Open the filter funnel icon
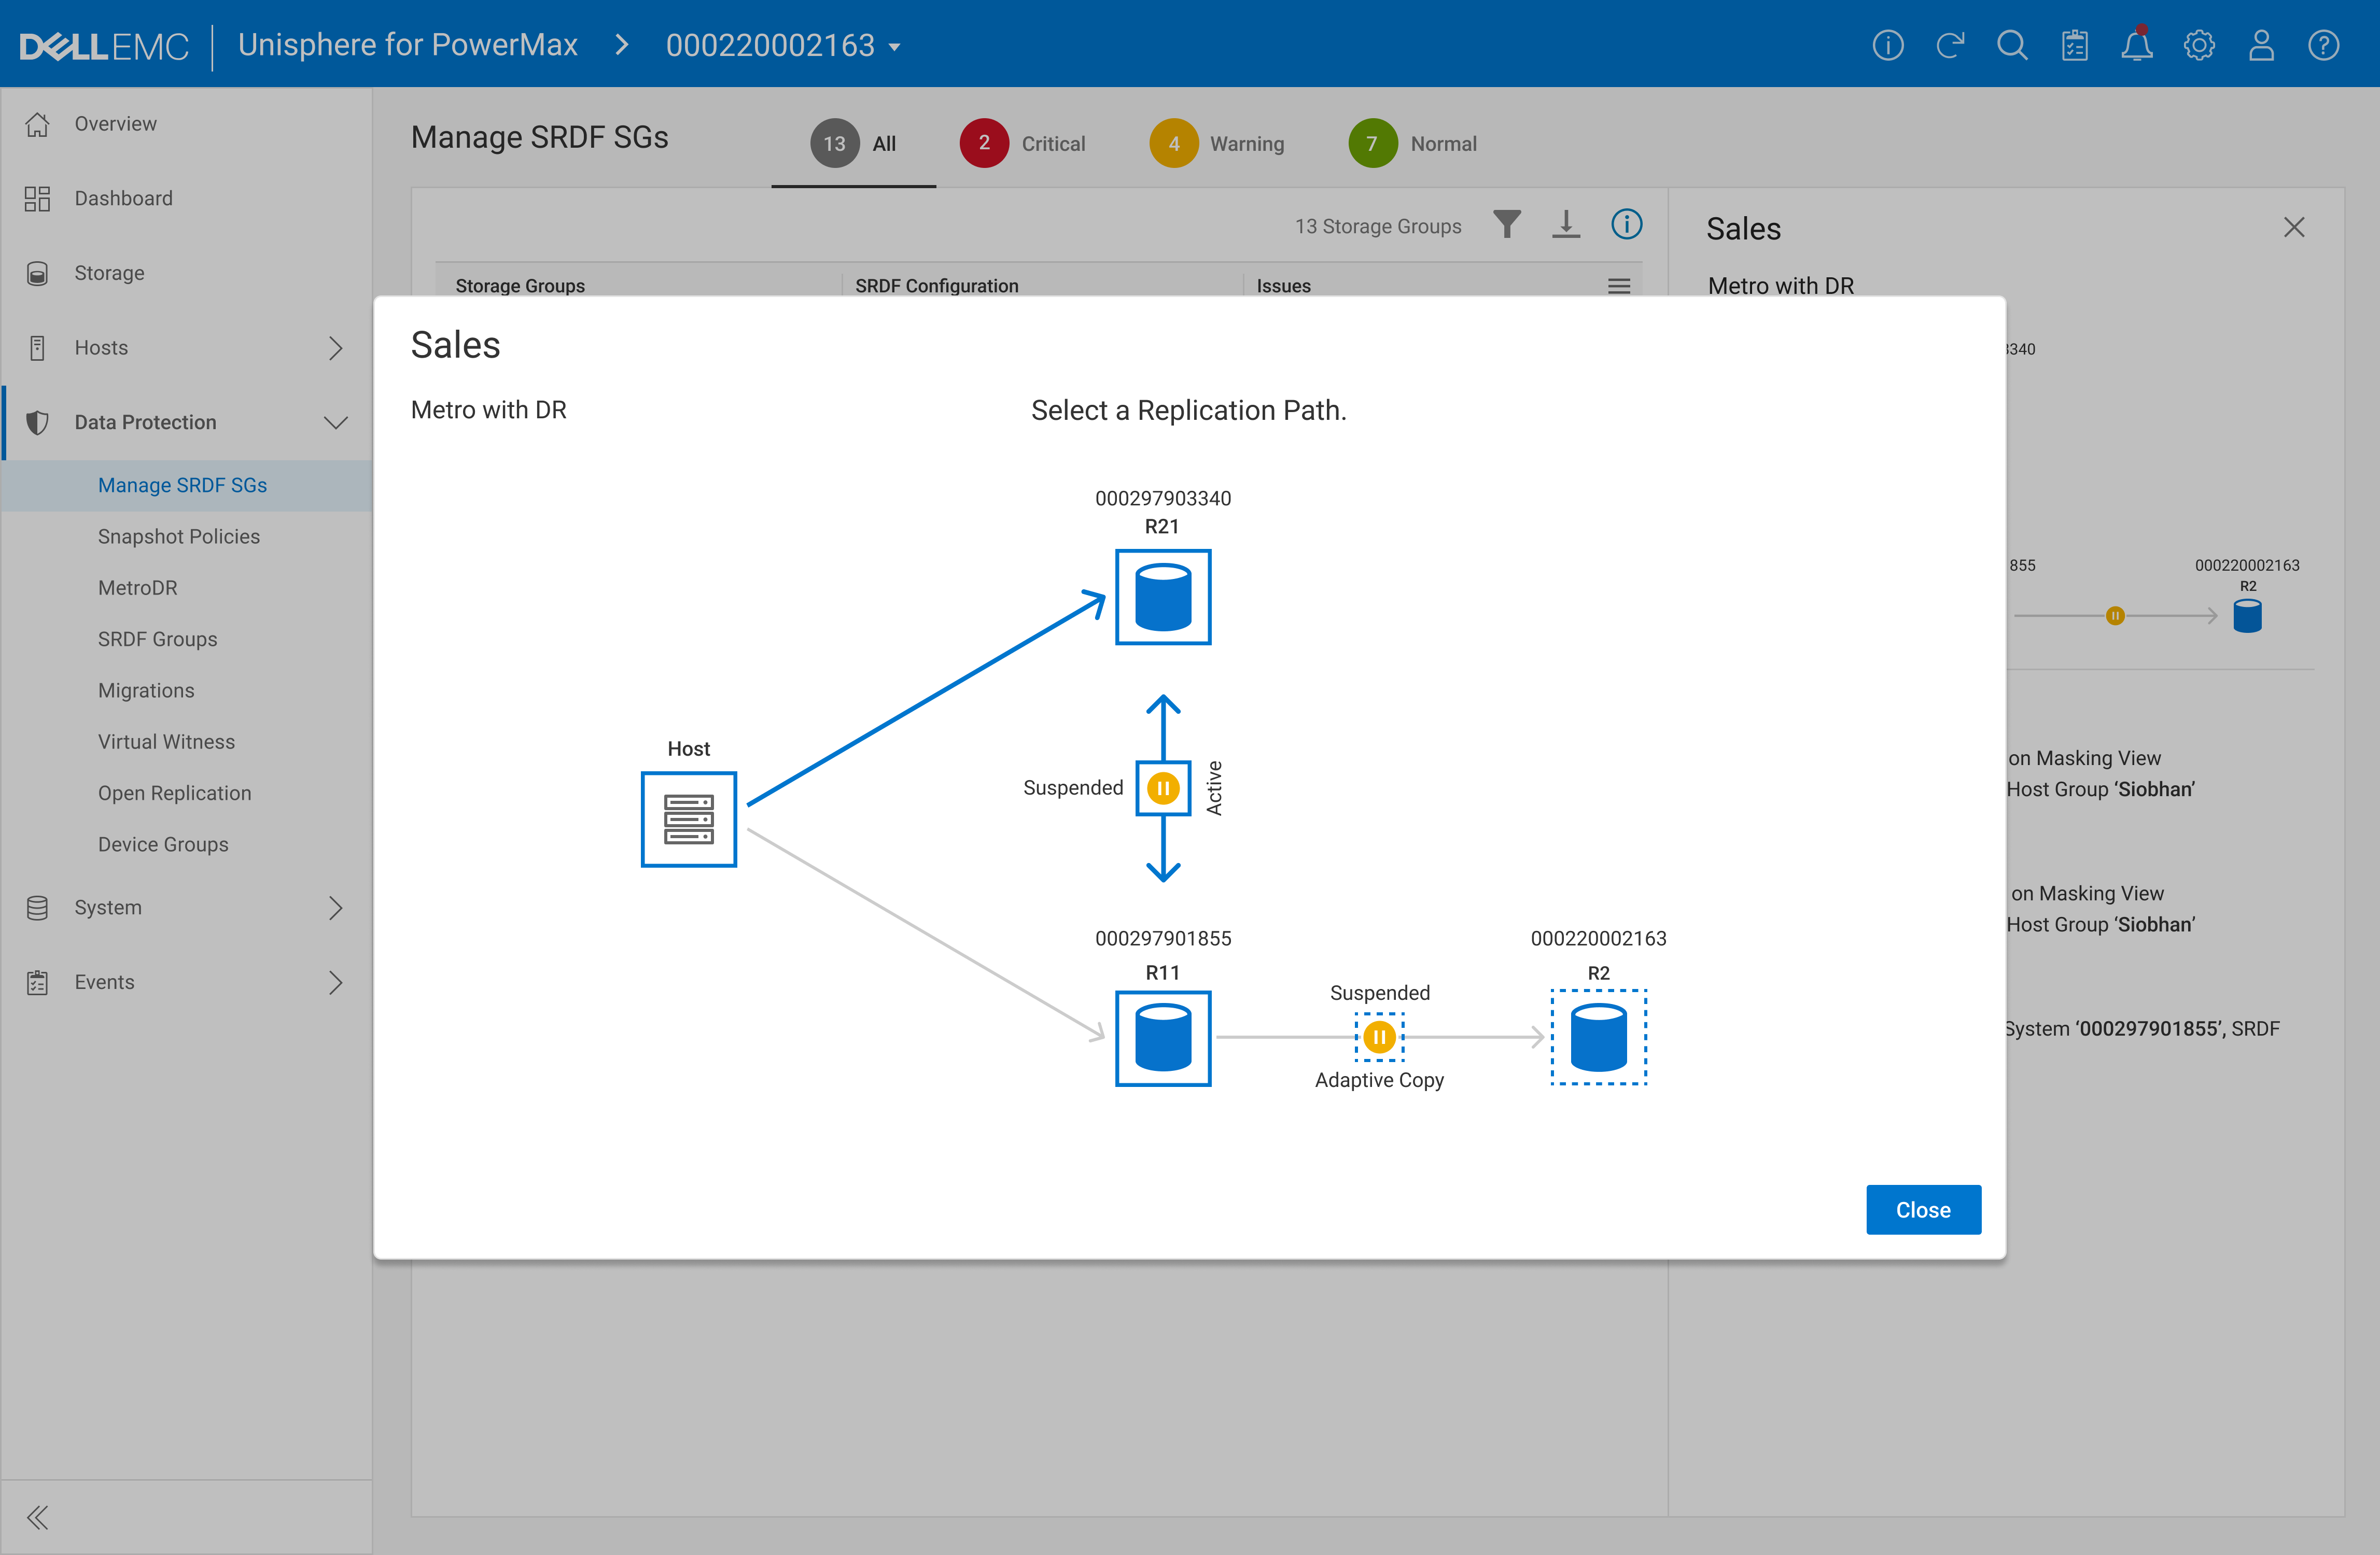The width and height of the screenshot is (2380, 1555). 1506,225
